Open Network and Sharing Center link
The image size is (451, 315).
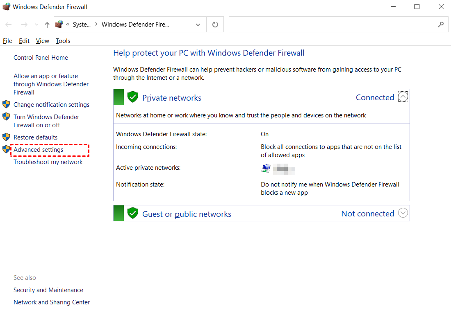click(52, 302)
